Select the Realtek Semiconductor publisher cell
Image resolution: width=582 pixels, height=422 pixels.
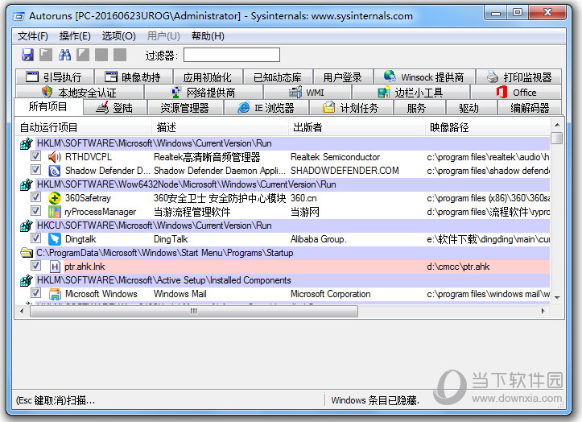point(335,157)
